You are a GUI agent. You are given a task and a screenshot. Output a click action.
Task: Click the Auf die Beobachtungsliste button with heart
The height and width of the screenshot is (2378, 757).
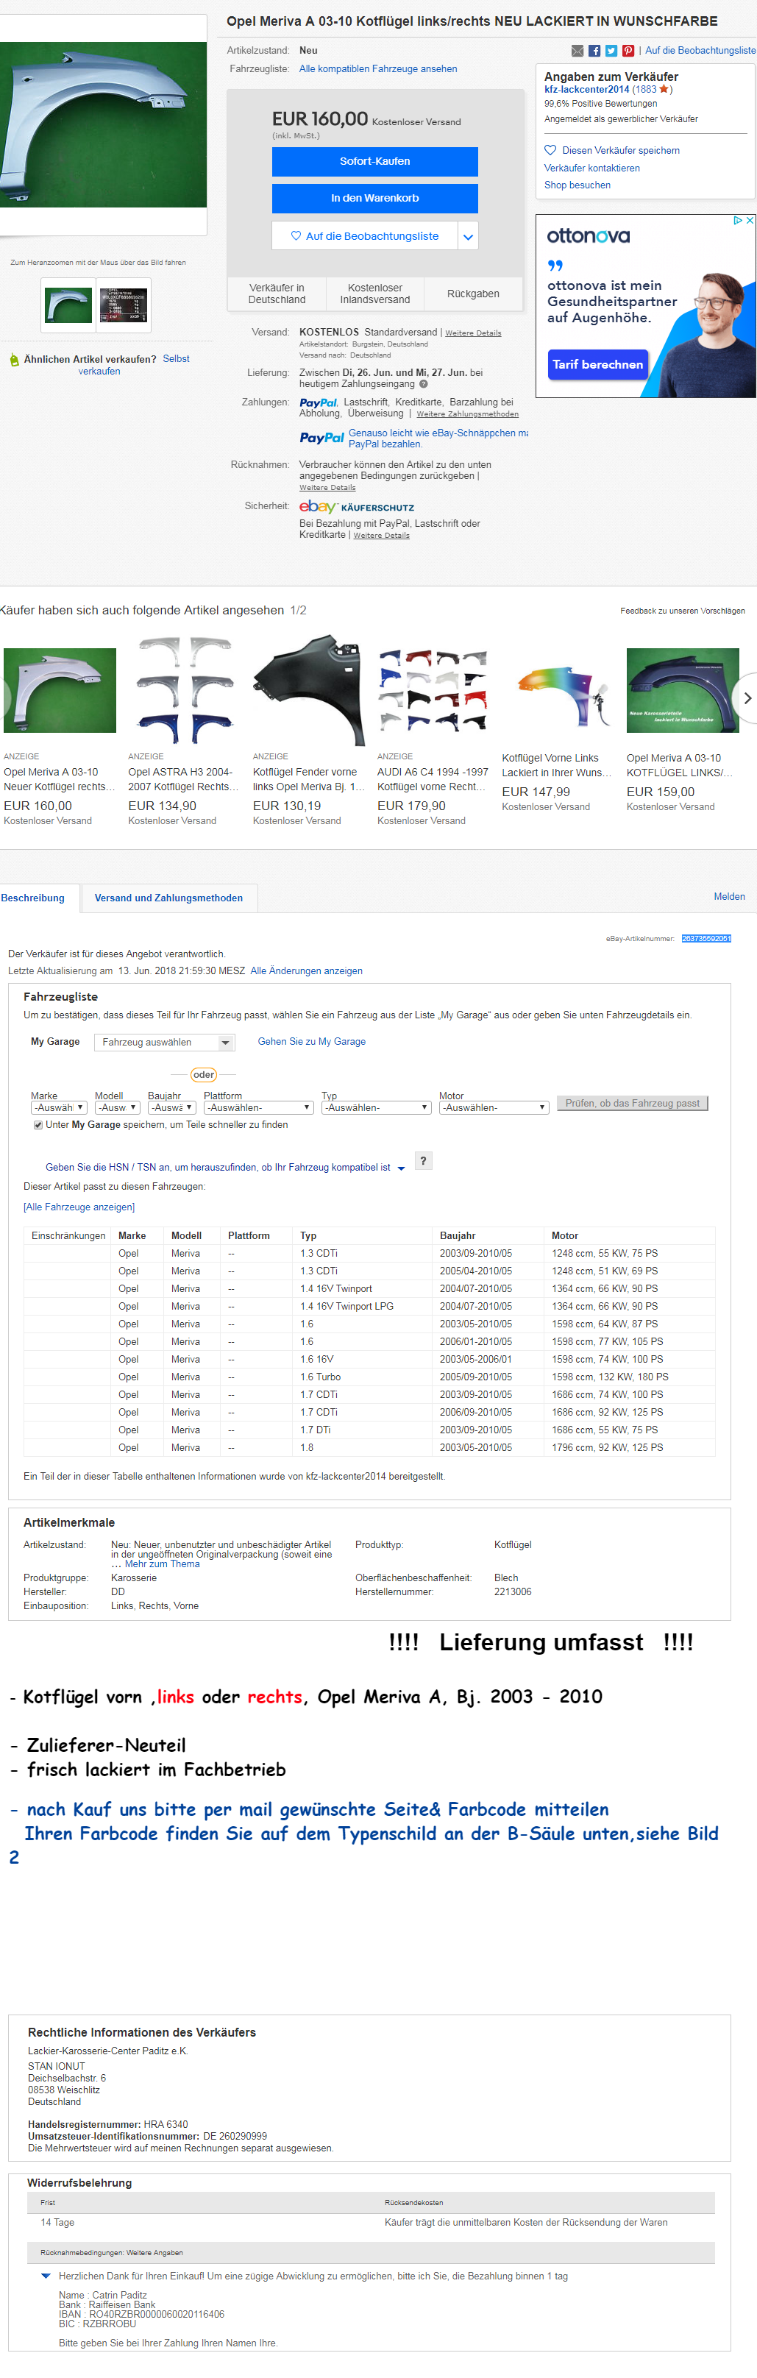[365, 236]
